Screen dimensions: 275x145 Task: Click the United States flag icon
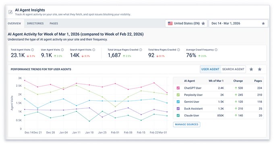[170, 23]
